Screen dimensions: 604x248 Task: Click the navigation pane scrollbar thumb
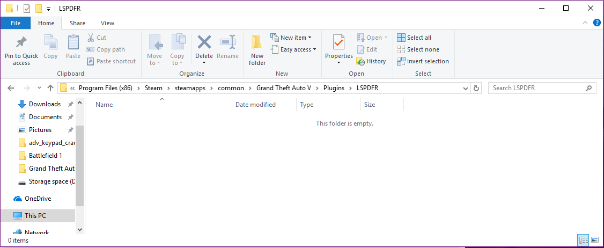coord(80,166)
